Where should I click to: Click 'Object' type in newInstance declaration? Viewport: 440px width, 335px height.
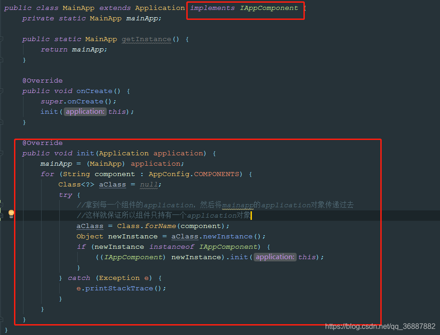[x=90, y=236]
